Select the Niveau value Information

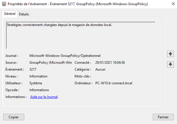[38, 76]
